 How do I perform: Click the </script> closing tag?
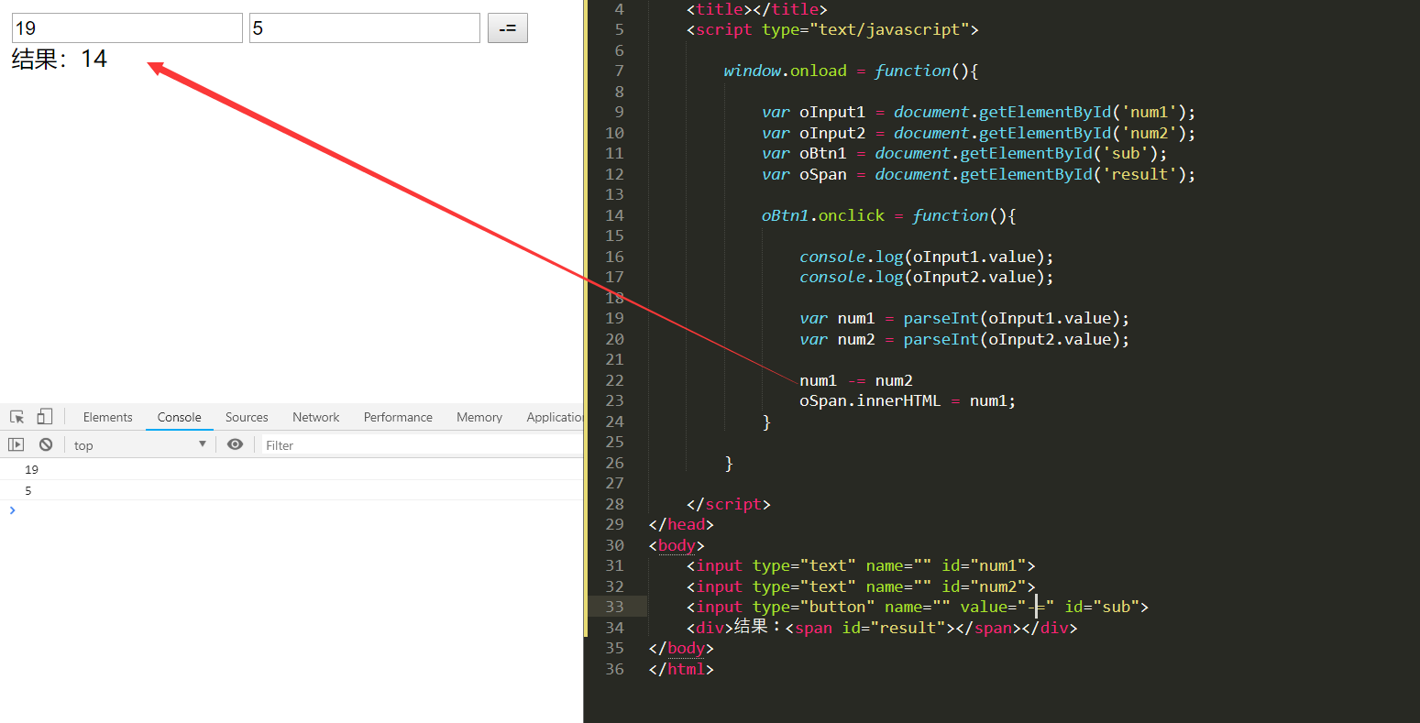click(729, 504)
